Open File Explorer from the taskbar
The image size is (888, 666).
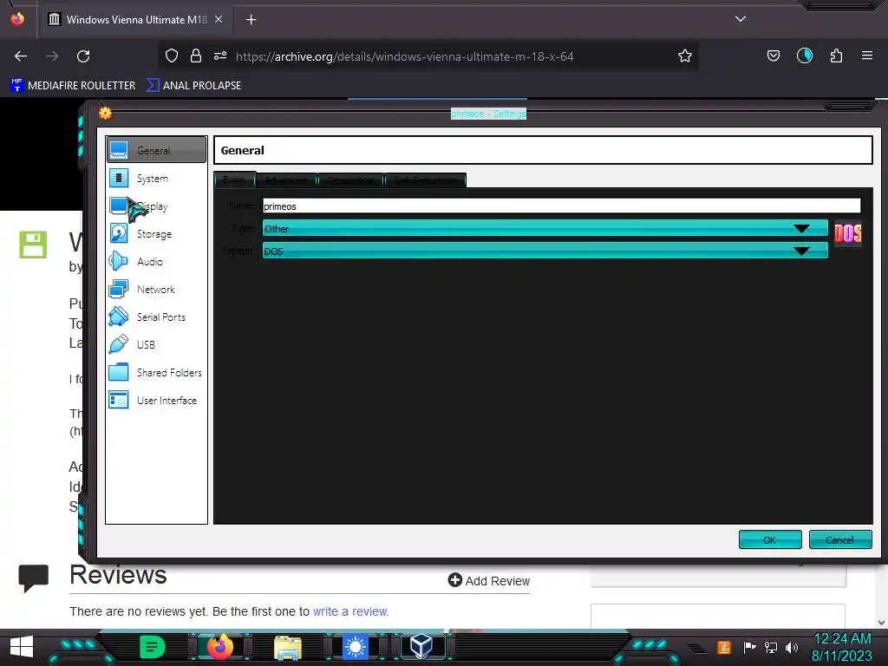click(288, 647)
